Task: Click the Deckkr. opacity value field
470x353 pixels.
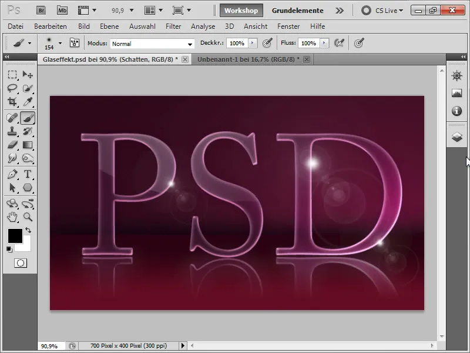Action: coord(237,43)
